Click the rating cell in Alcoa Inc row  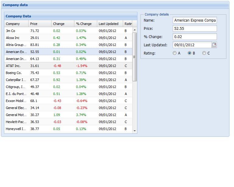pyautogui.click(x=126, y=38)
